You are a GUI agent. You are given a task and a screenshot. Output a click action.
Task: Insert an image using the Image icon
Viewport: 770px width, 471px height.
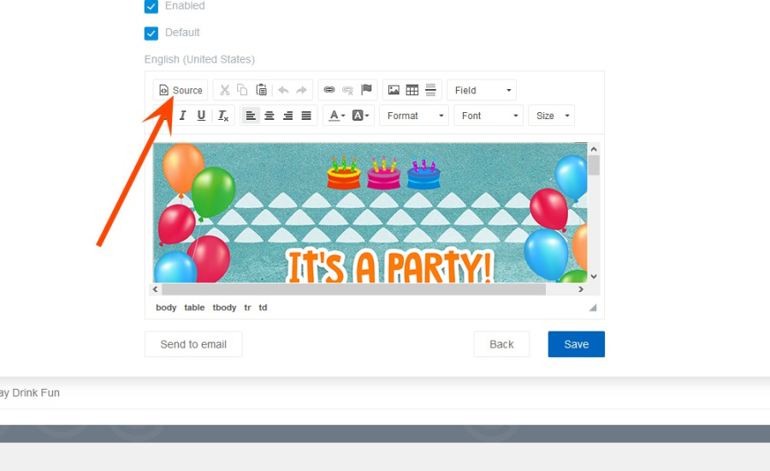[394, 90]
